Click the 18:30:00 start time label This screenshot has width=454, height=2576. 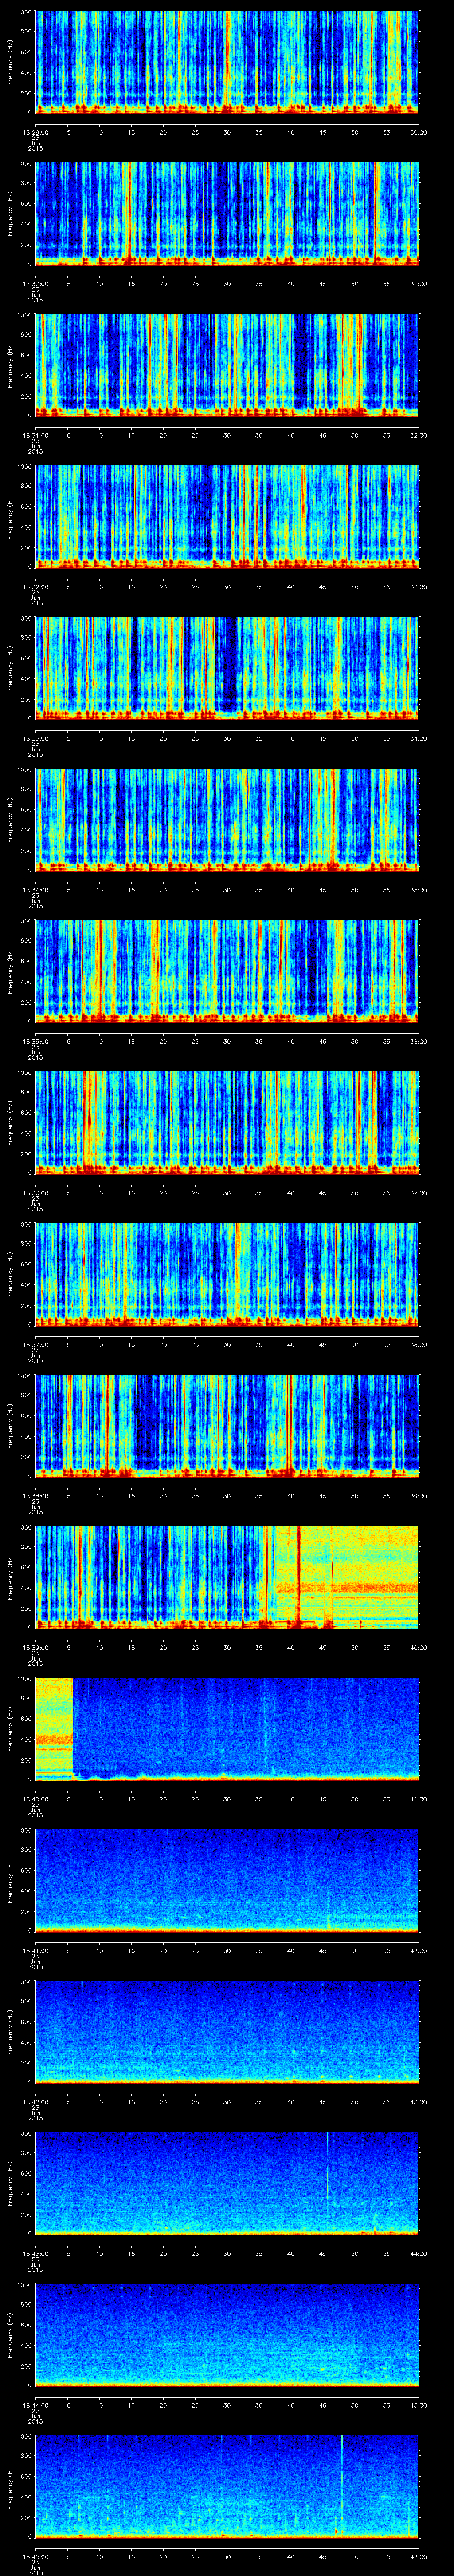[x=35, y=284]
